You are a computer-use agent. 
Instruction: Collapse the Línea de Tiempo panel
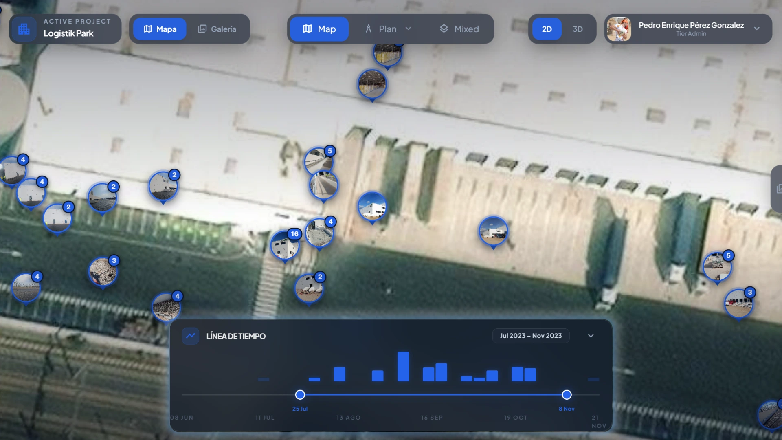591,336
